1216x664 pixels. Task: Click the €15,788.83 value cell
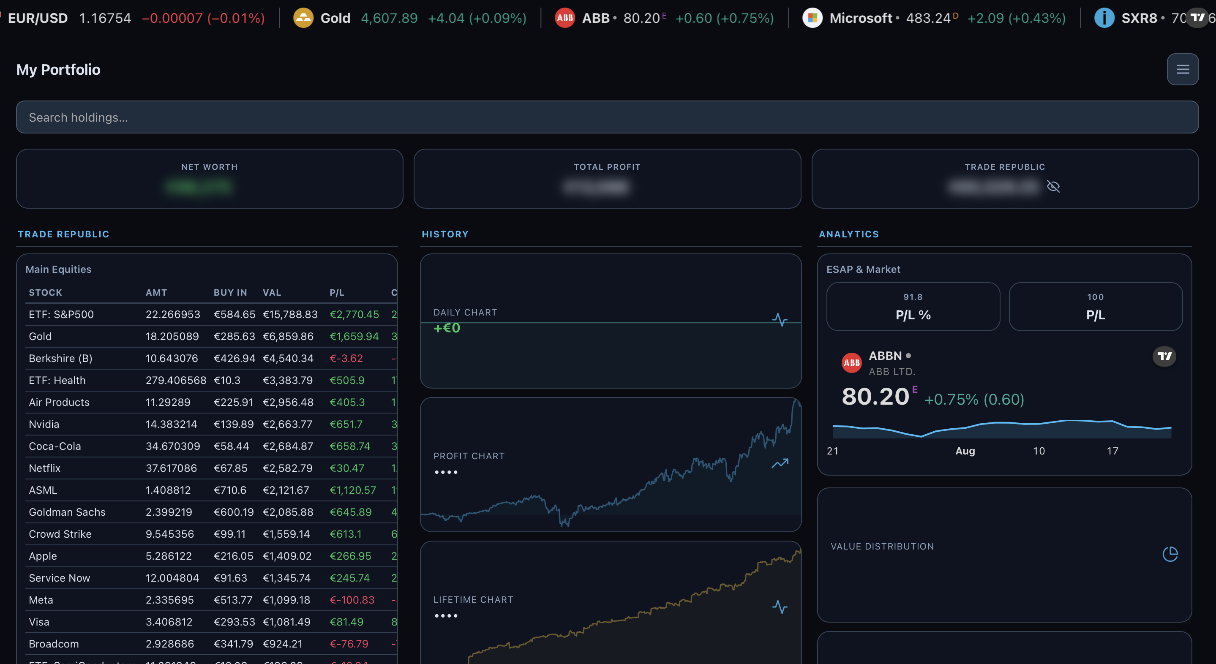pos(290,314)
